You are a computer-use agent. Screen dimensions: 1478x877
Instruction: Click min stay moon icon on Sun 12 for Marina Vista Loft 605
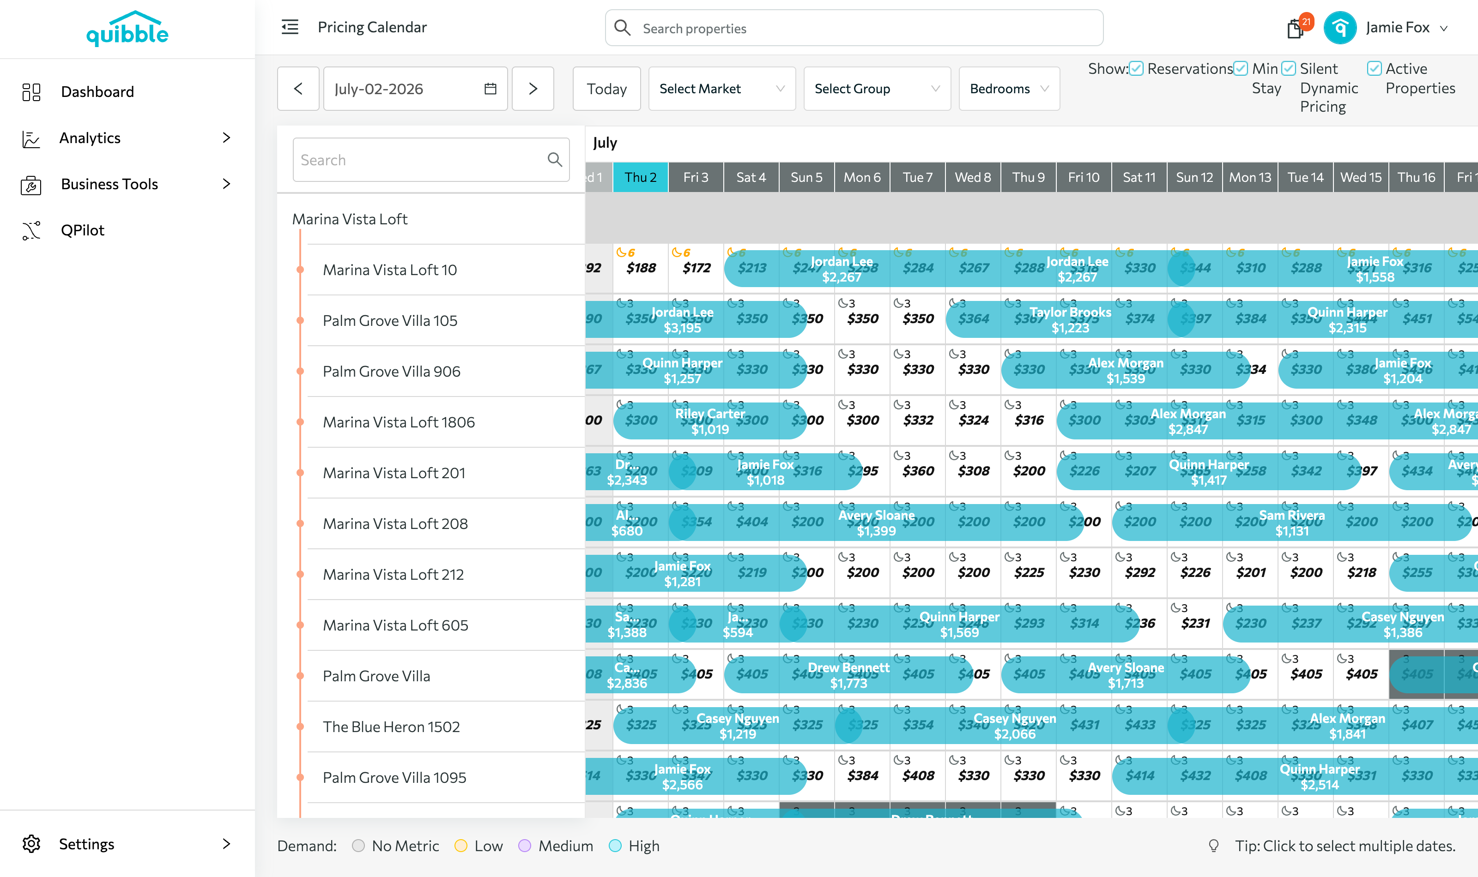(1176, 608)
